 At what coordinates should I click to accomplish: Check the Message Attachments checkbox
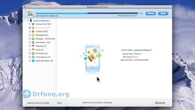[x=30, y=39]
